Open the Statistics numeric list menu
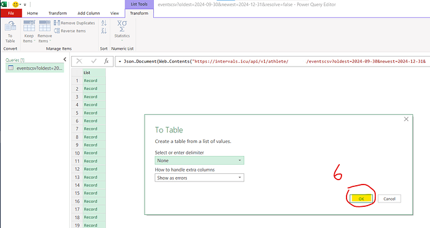Screen dimensions: 430x228 coord(122,31)
